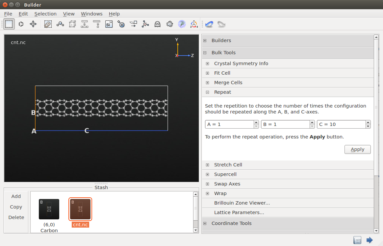Click the A = 1 input field
Screen dimensions: 383x246
(x=230, y=124)
